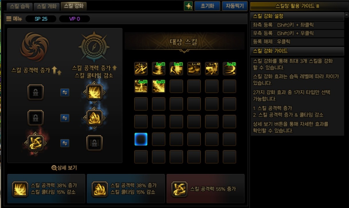
Task: Select the Lv.22 skill icon in second row
Action: 159,86
